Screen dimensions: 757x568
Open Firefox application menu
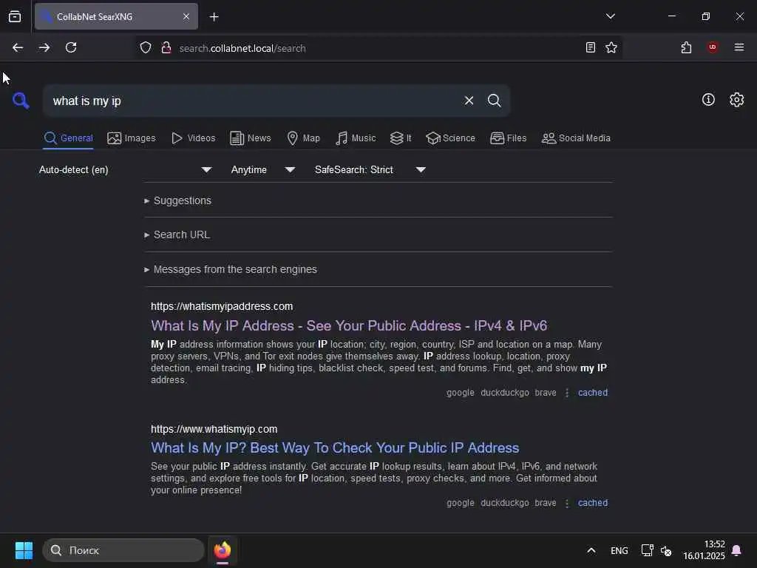739,47
